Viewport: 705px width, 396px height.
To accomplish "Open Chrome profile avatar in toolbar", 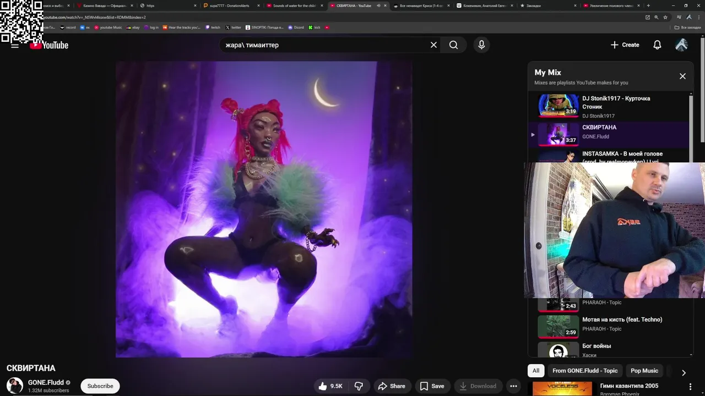I will pyautogui.click(x=689, y=17).
